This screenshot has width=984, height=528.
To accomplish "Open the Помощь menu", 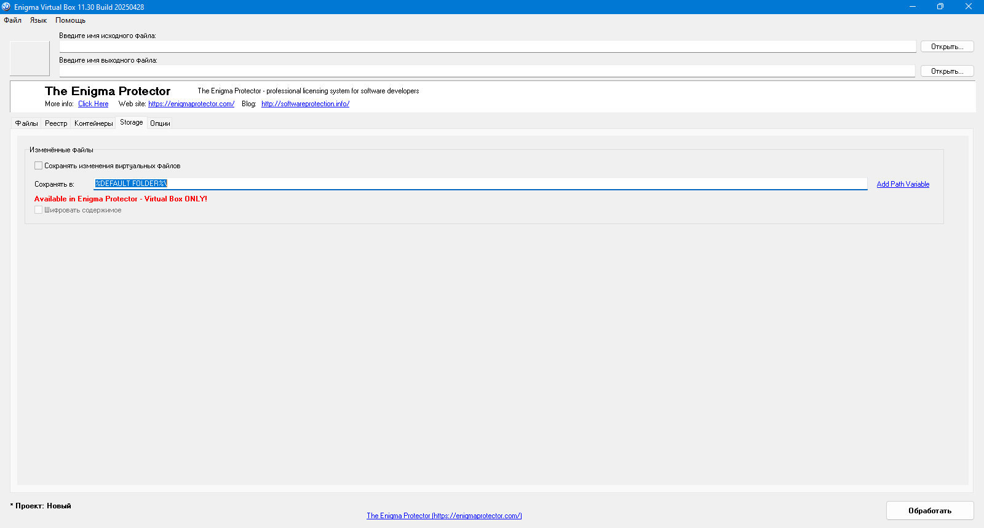I will coord(70,20).
